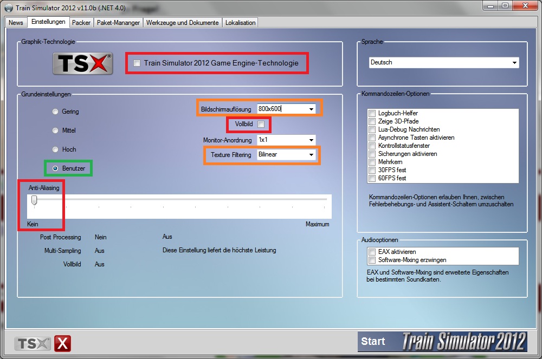Click the 'Diese Einstellung liefert die höchste Leistung' text

point(219,250)
